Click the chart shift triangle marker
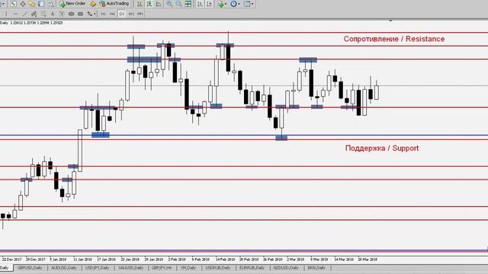The height and width of the screenshot is (274, 488). [x=390, y=21]
